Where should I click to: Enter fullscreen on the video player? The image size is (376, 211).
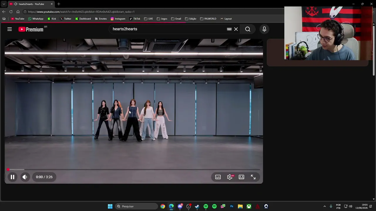253,177
